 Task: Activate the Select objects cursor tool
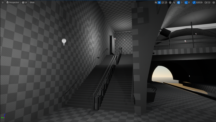[x=156, y=2]
